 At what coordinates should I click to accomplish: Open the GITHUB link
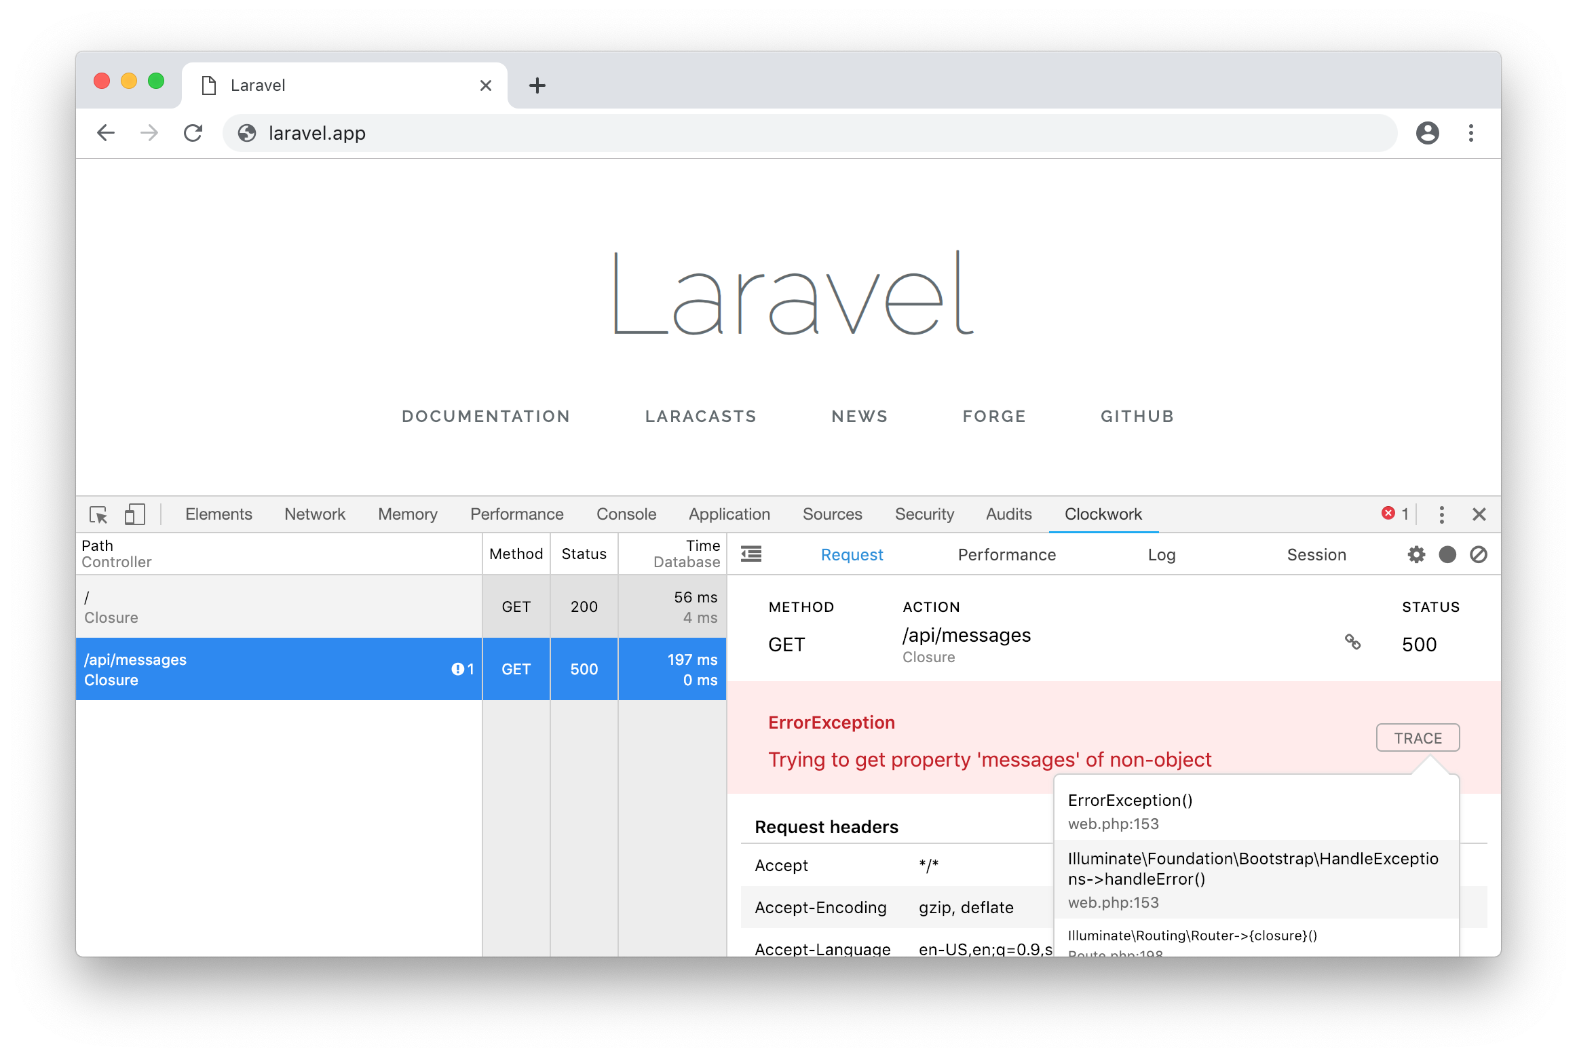tap(1137, 417)
